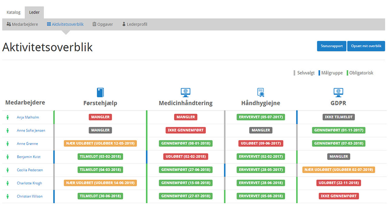Click the Førstehjælp book icon
Image resolution: width=388 pixels, height=212 pixels.
100,92
